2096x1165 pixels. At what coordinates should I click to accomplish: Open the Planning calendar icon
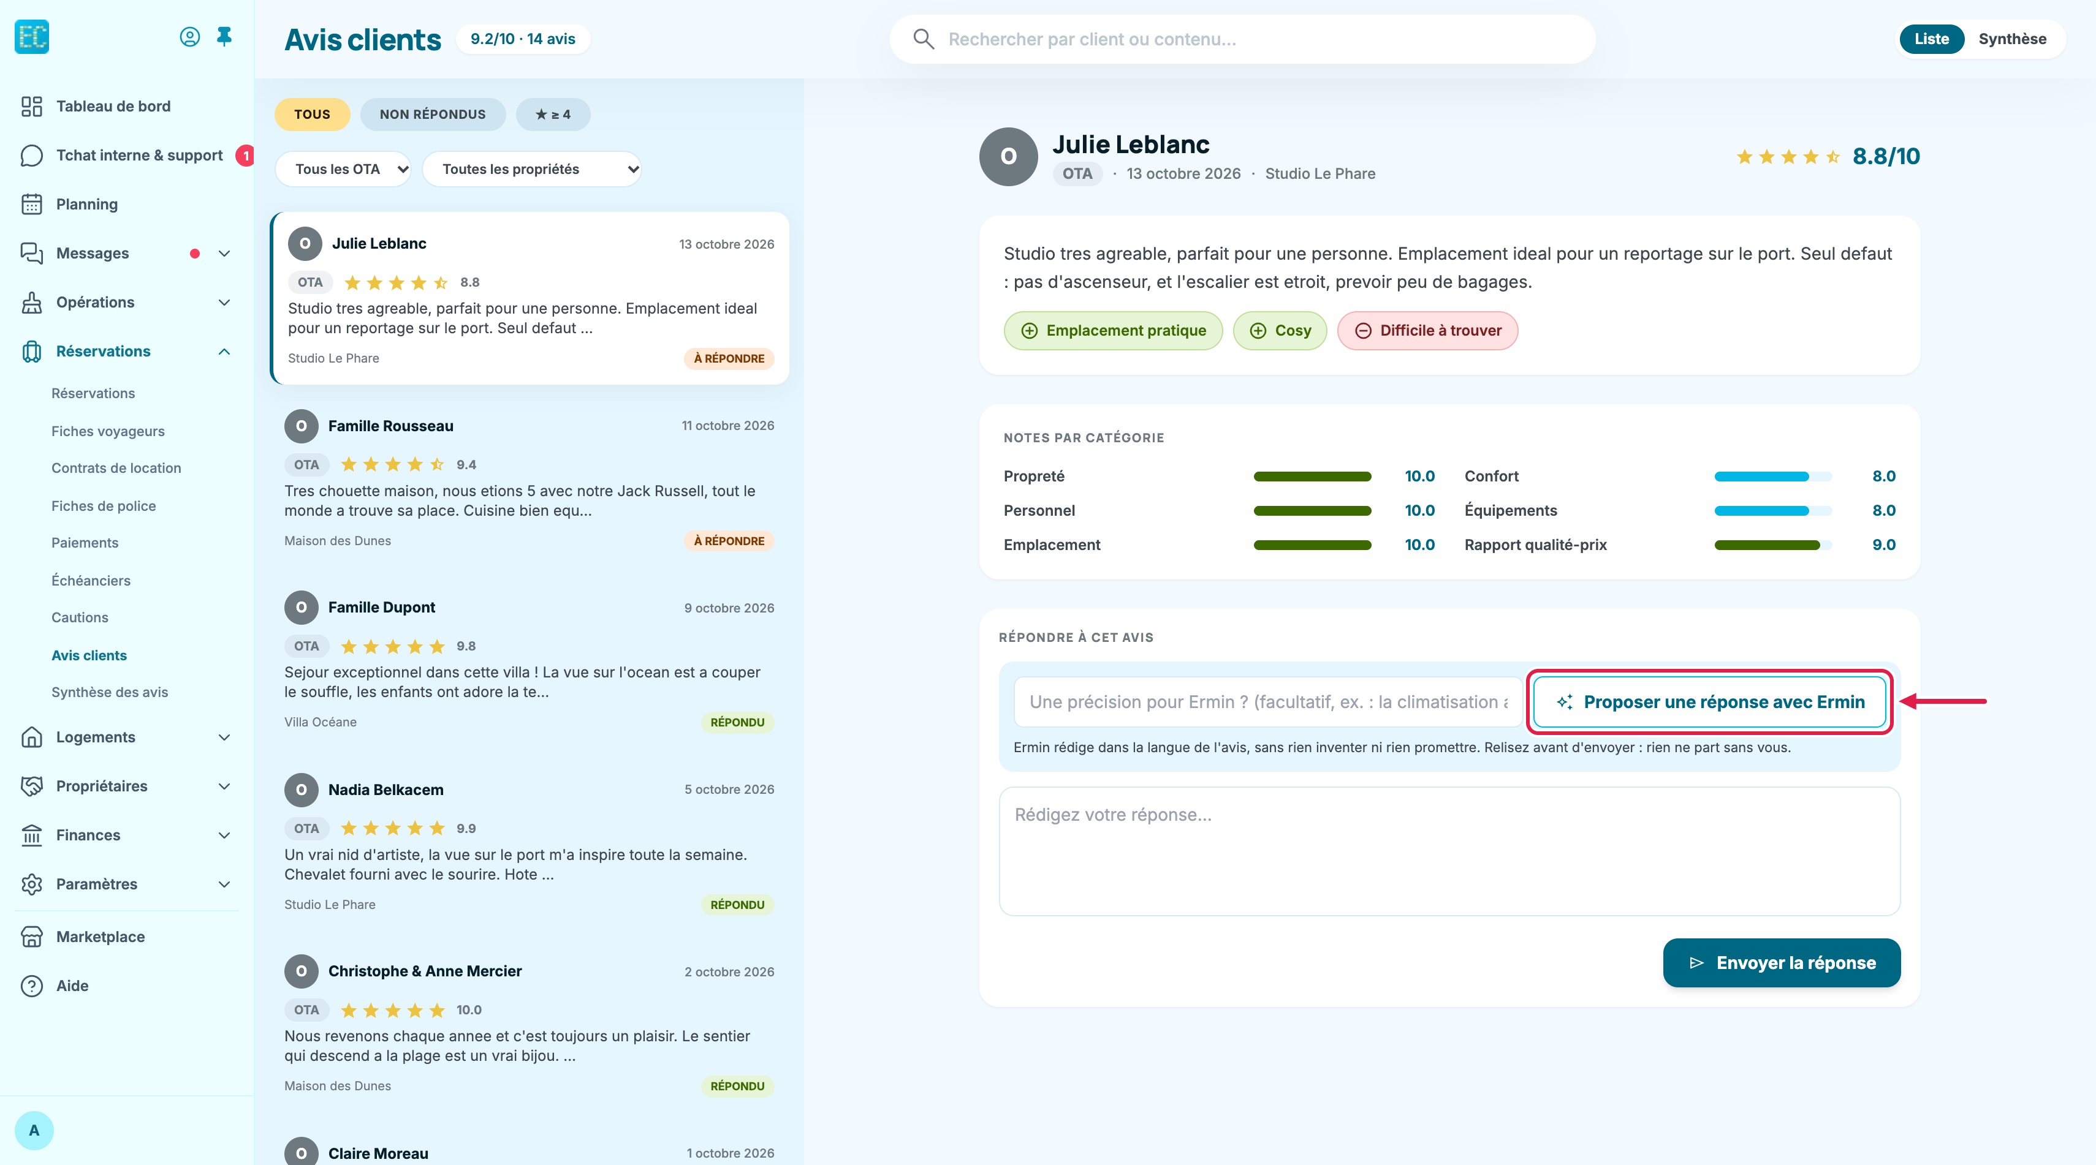point(32,204)
